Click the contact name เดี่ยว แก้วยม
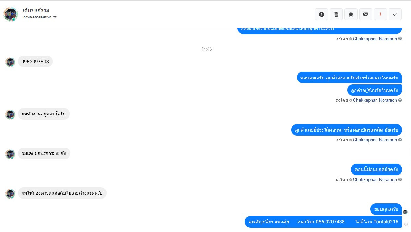 [x=36, y=10]
